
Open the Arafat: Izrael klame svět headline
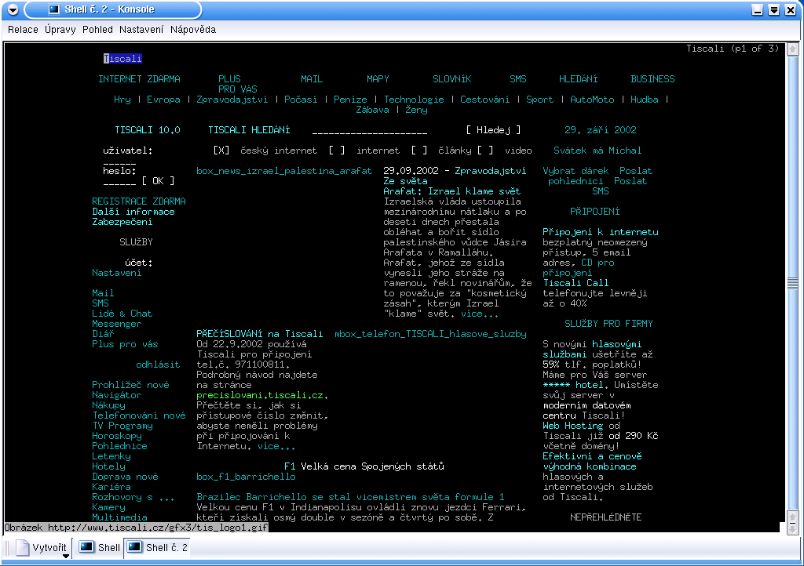(451, 190)
